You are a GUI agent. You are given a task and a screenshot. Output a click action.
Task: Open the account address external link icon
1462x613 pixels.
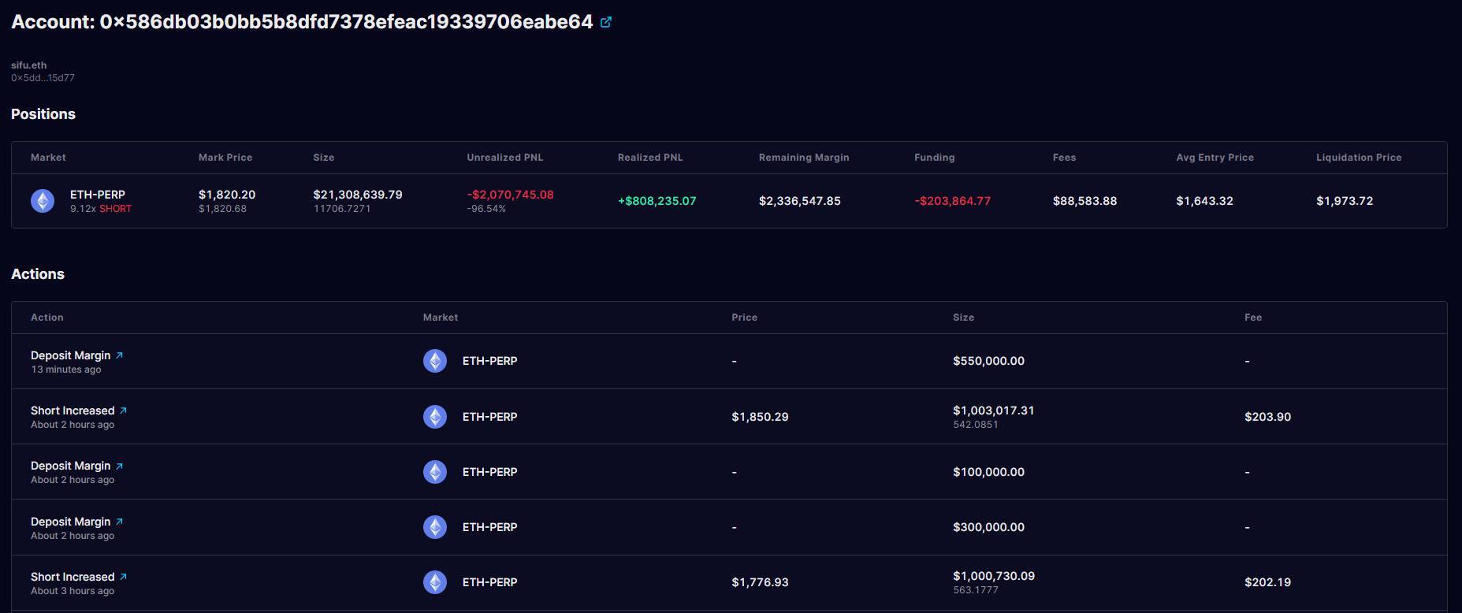606,22
